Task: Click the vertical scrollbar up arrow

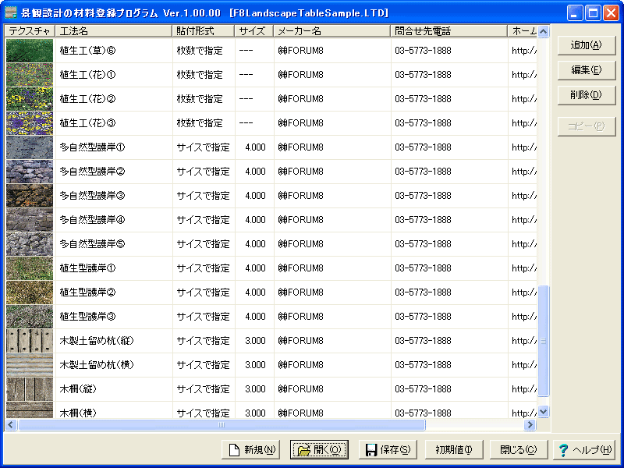Action: [x=543, y=31]
